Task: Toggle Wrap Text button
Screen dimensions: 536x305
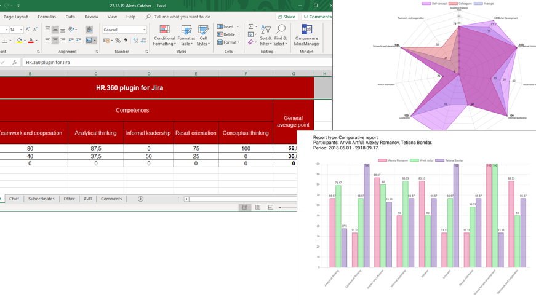Action: pyautogui.click(x=89, y=30)
